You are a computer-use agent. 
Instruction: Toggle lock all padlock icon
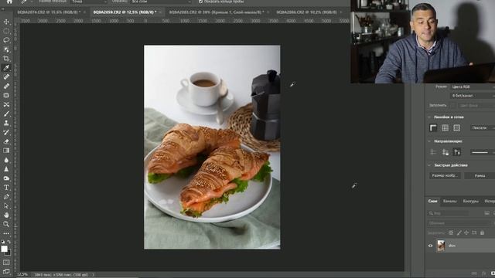point(482,233)
